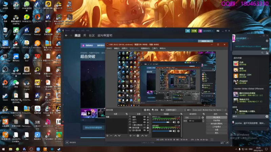
Task: Switch to the Steam 库 tab
Action: tap(85, 35)
